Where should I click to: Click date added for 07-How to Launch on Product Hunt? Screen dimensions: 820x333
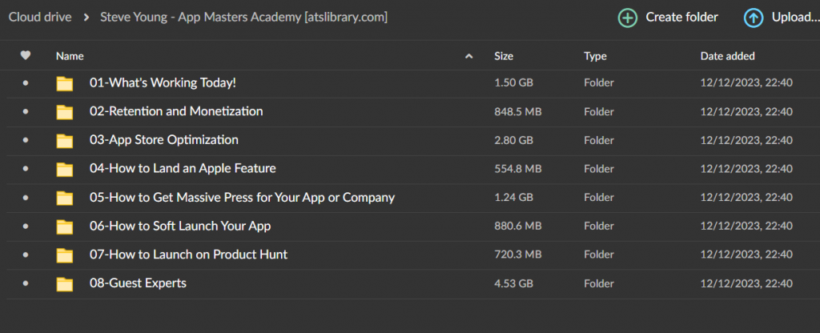click(746, 255)
